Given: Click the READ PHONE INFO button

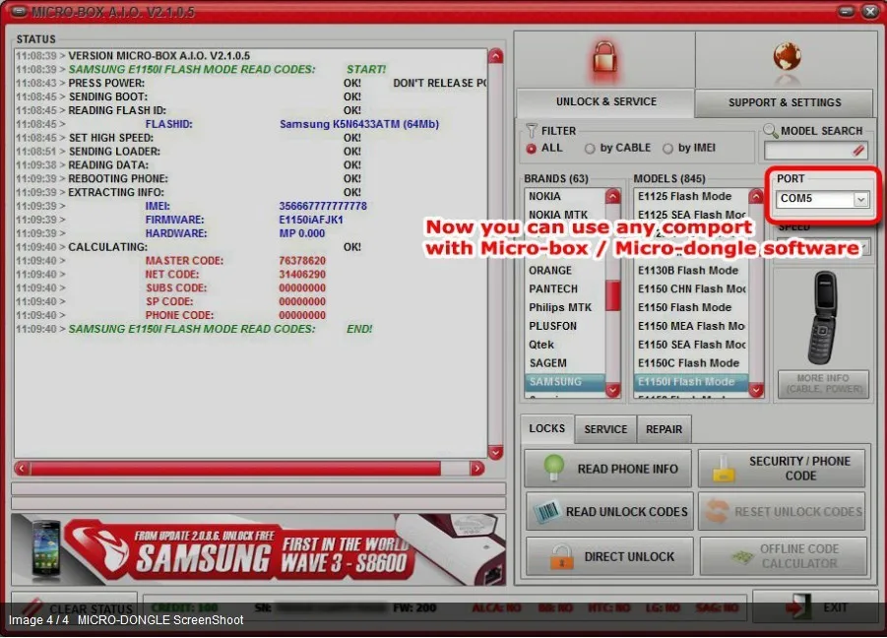Looking at the screenshot, I should pyautogui.click(x=608, y=469).
